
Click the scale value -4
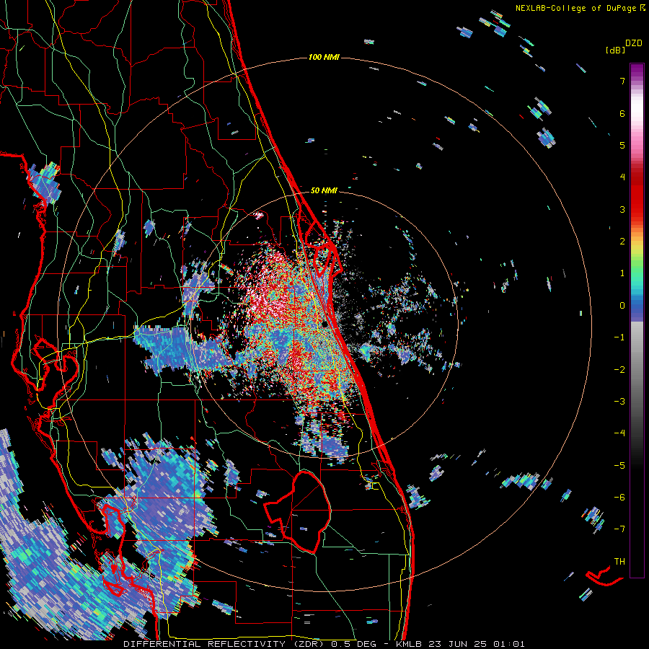619,433
